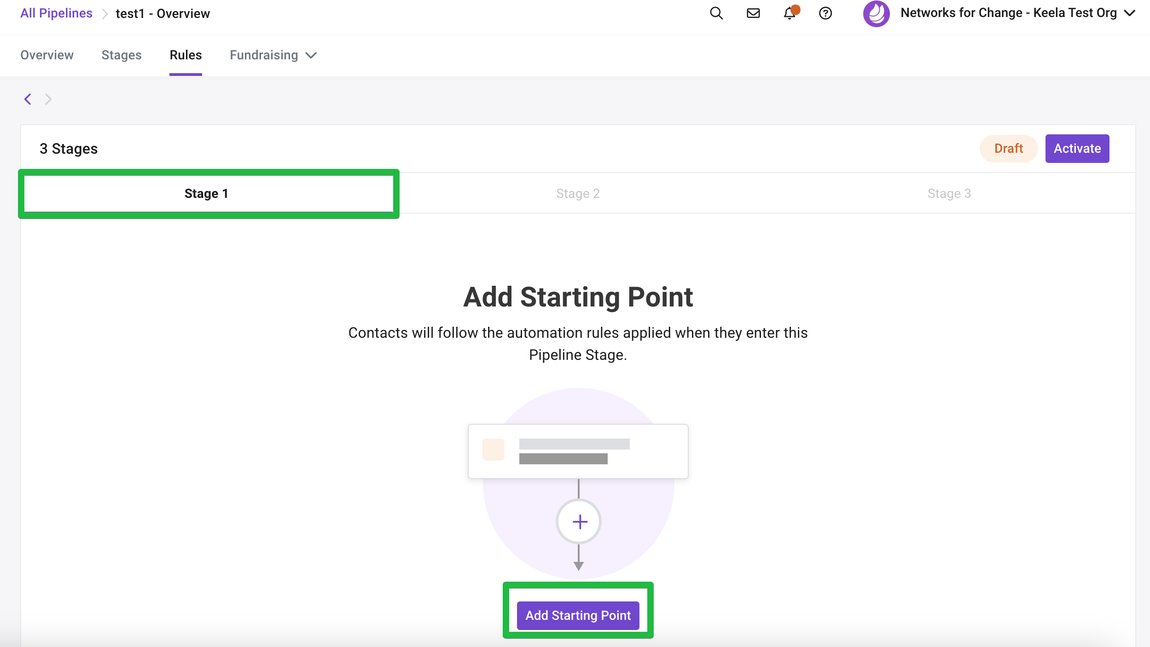Switch to the Overview tab
The width and height of the screenshot is (1150, 647).
pyautogui.click(x=47, y=55)
